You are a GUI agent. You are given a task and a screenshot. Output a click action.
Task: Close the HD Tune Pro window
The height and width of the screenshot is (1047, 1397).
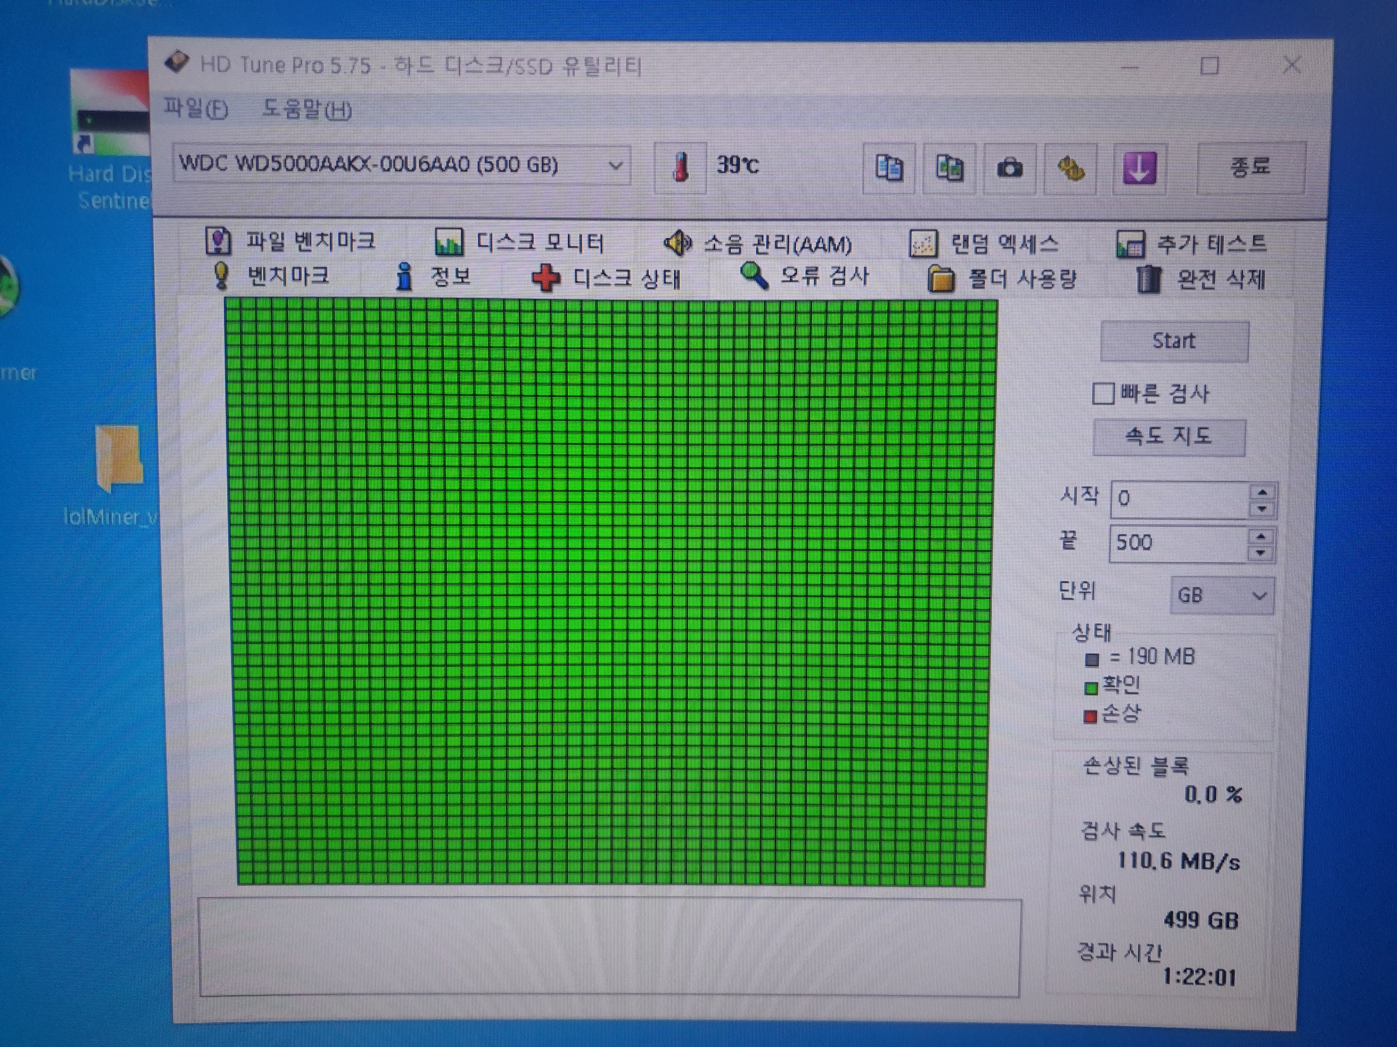(1292, 65)
